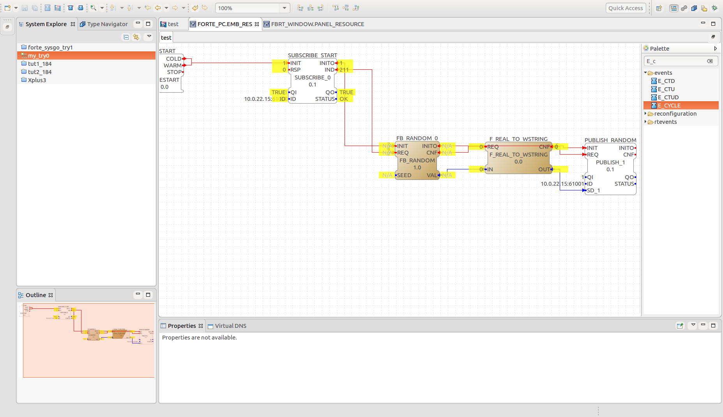Click the Back navigation arrow
The height and width of the screenshot is (417, 723).
(x=158, y=8)
